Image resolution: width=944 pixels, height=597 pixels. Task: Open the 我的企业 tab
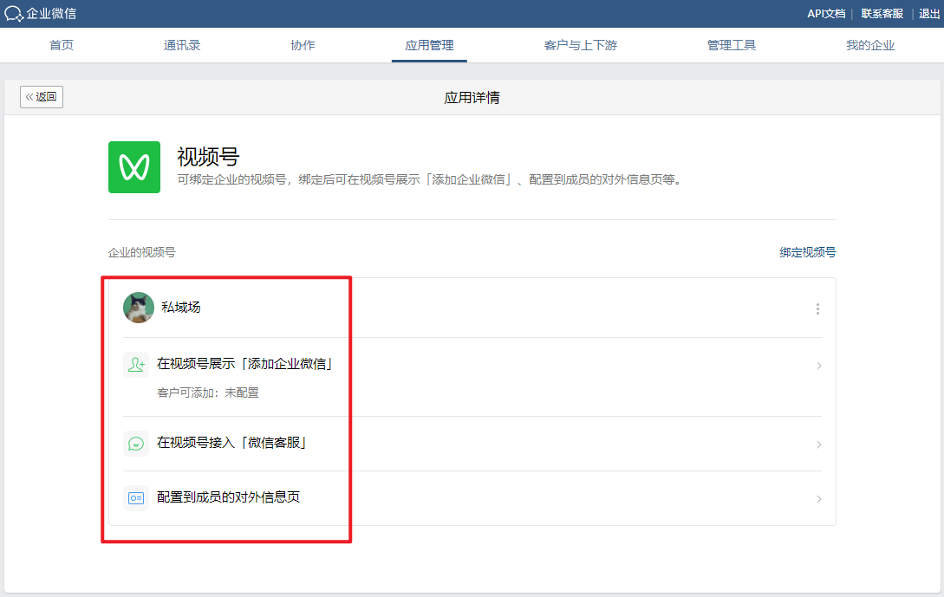point(870,45)
